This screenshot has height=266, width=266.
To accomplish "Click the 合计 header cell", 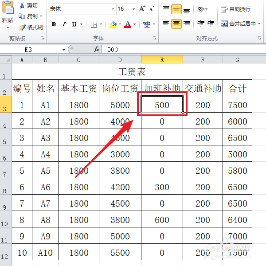I will (237, 88).
